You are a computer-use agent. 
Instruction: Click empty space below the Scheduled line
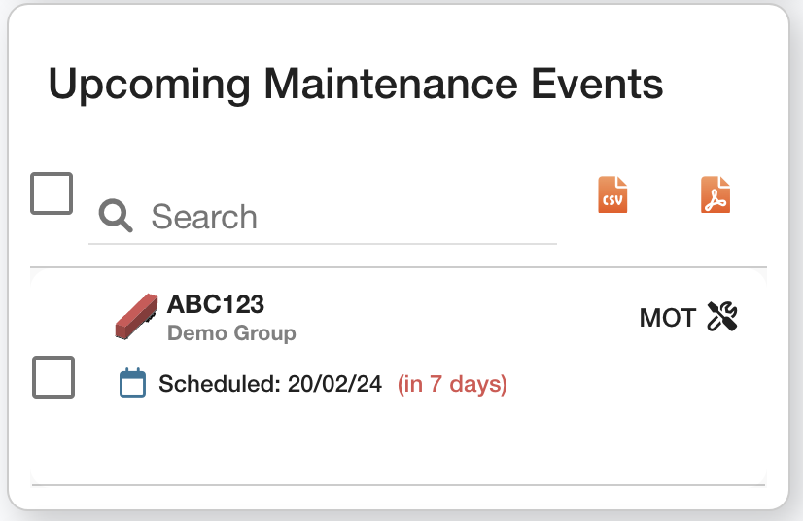(389, 442)
